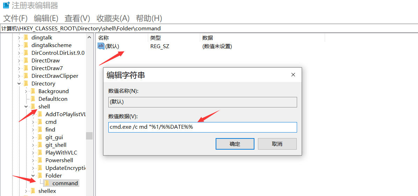Click the tree pane vertical scrollbar thumb

pyautogui.click(x=89, y=136)
